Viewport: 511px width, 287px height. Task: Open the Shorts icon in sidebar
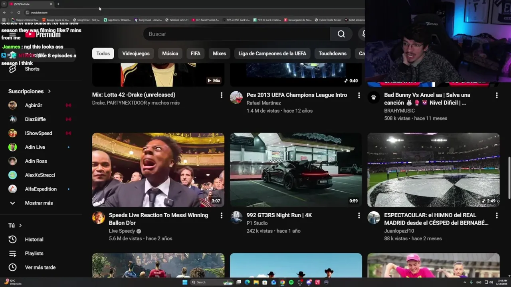tap(12, 69)
